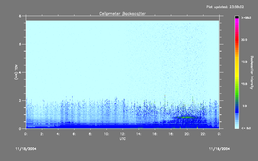Click the start date '11/15/2004'

(x=26, y=149)
